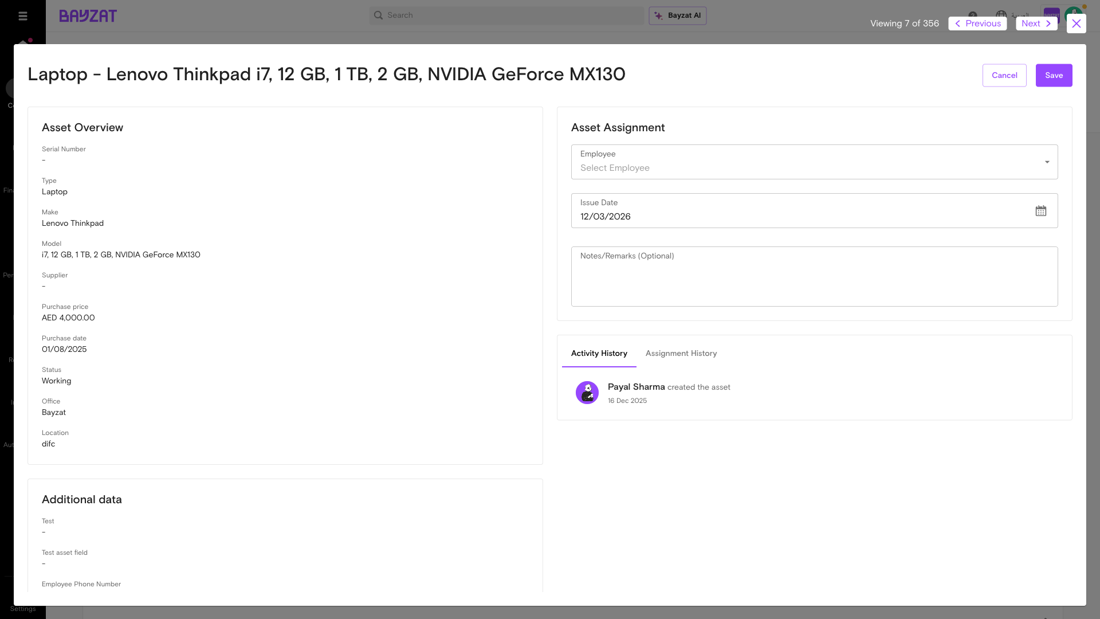Viewport: 1100px width, 619px height.
Task: Click the 'Lenovo Thinkpad' make value
Action: 73,224
